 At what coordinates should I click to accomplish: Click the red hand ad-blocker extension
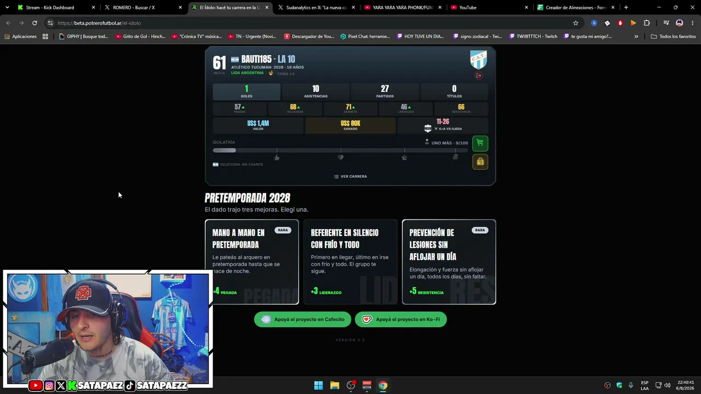[x=620, y=23]
